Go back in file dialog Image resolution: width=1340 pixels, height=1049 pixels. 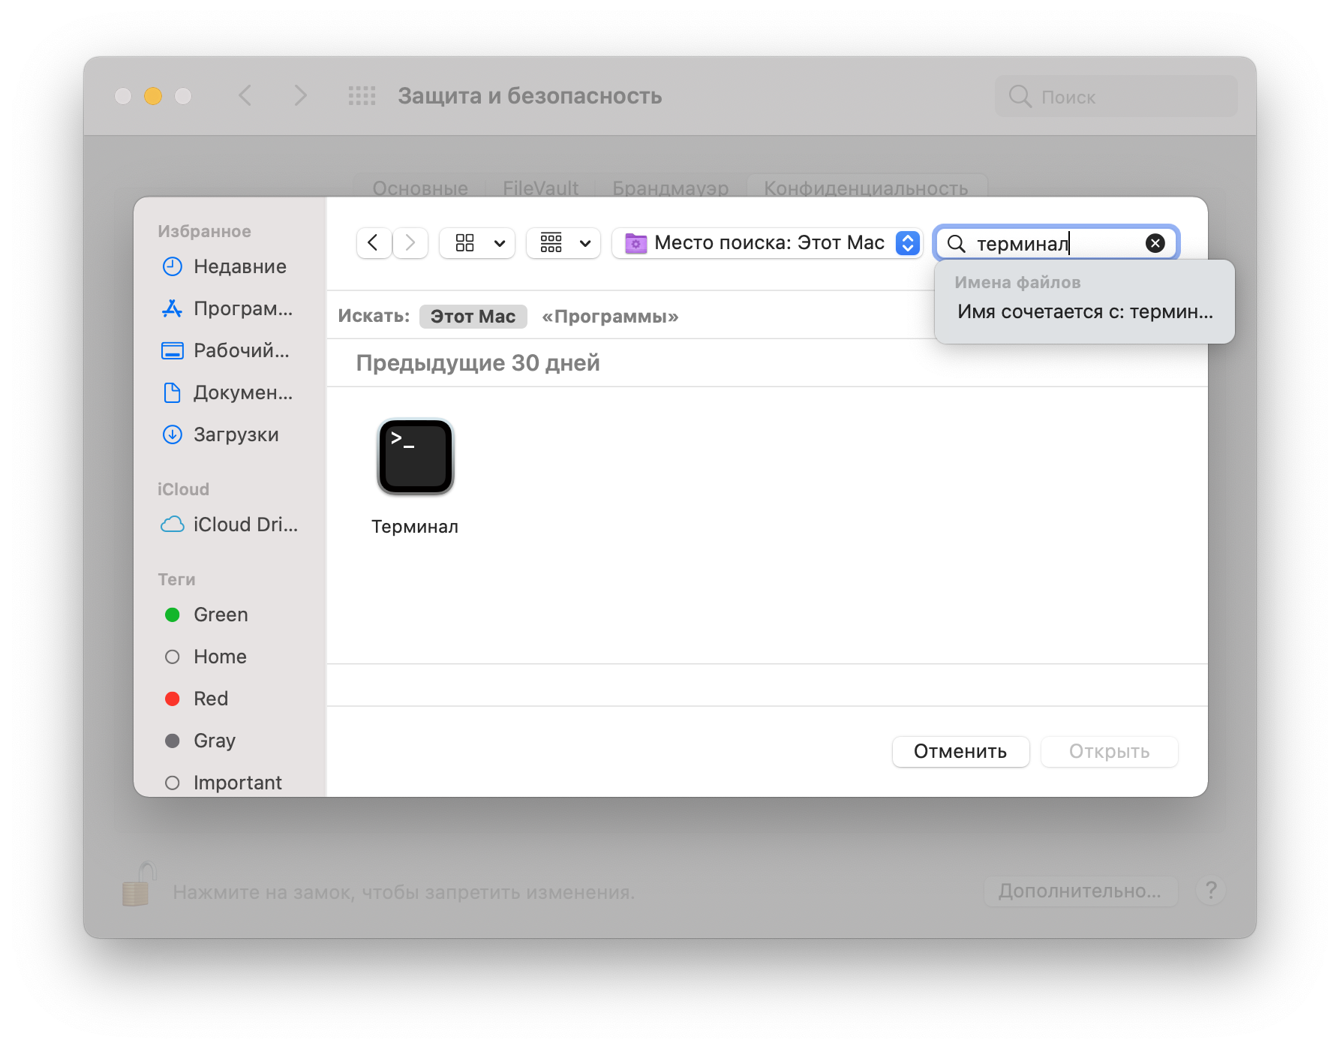point(374,243)
